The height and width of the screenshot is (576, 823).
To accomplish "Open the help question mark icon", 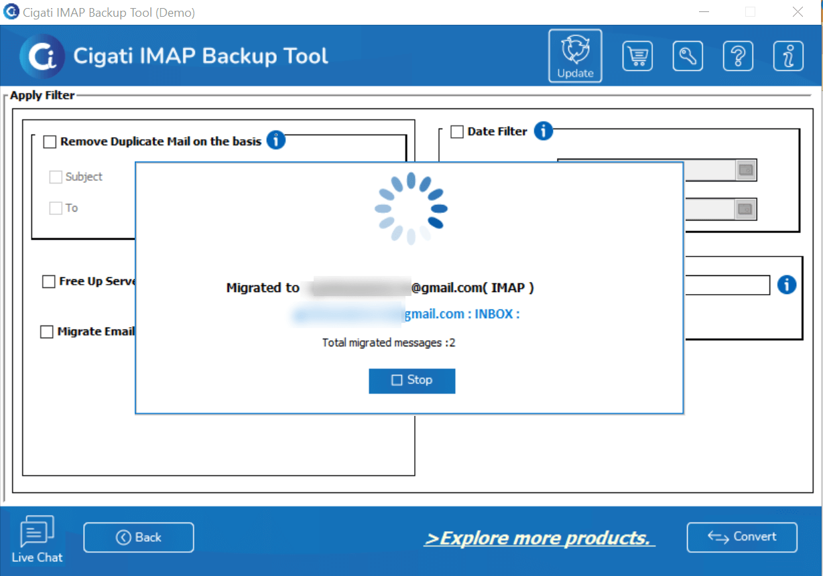I will click(738, 56).
